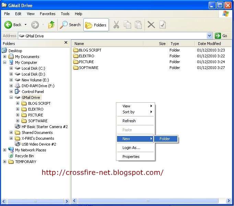Screen dimensions: 234x206
Task: Click the green Back arrow button
Action: point(8,25)
